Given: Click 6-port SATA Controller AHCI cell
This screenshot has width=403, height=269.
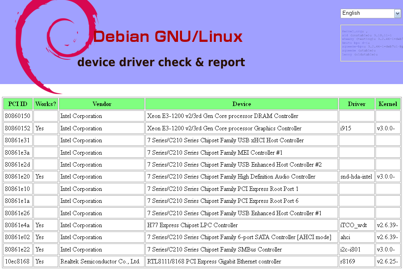Looking at the screenshot, I should [x=242, y=237].
